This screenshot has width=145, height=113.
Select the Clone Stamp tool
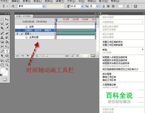pyautogui.click(x=2, y=38)
